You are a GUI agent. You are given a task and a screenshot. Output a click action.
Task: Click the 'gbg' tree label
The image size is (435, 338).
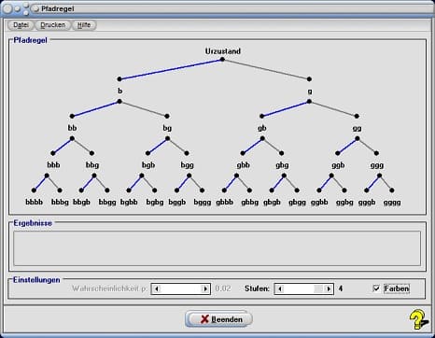282,165
